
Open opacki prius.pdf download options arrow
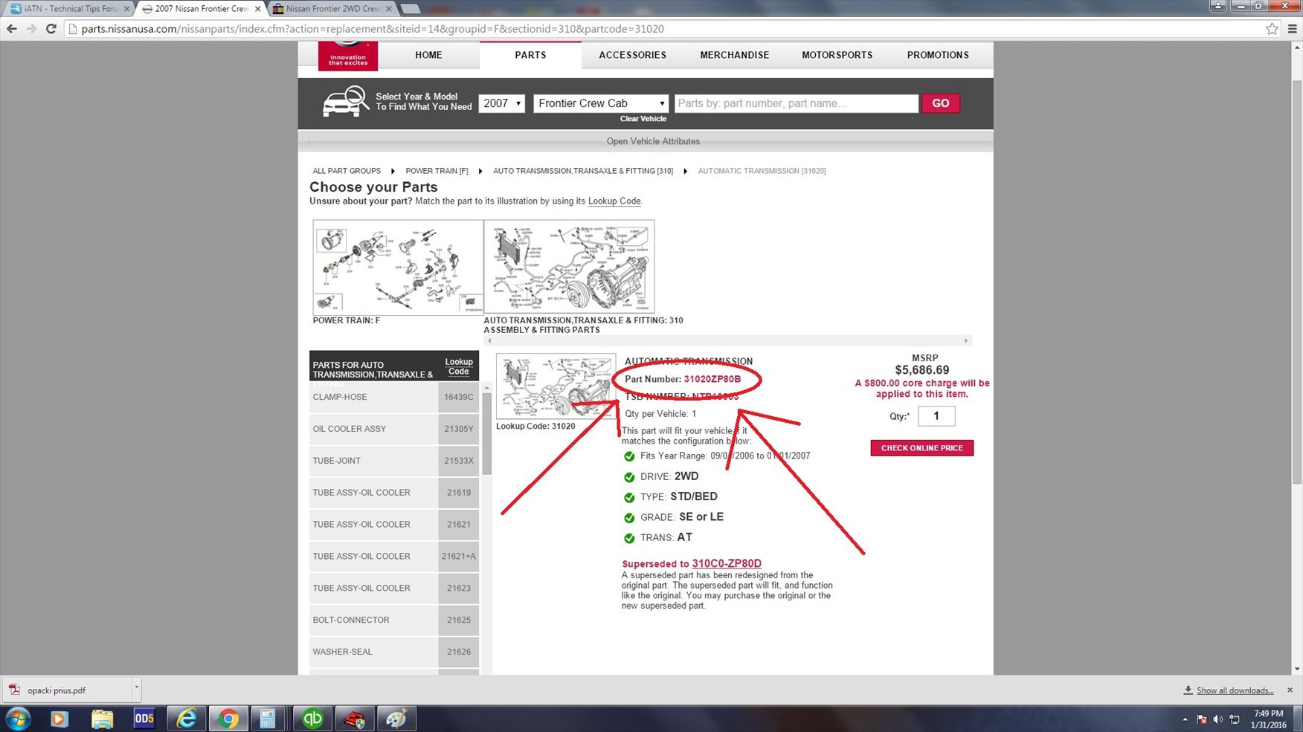pos(136,689)
